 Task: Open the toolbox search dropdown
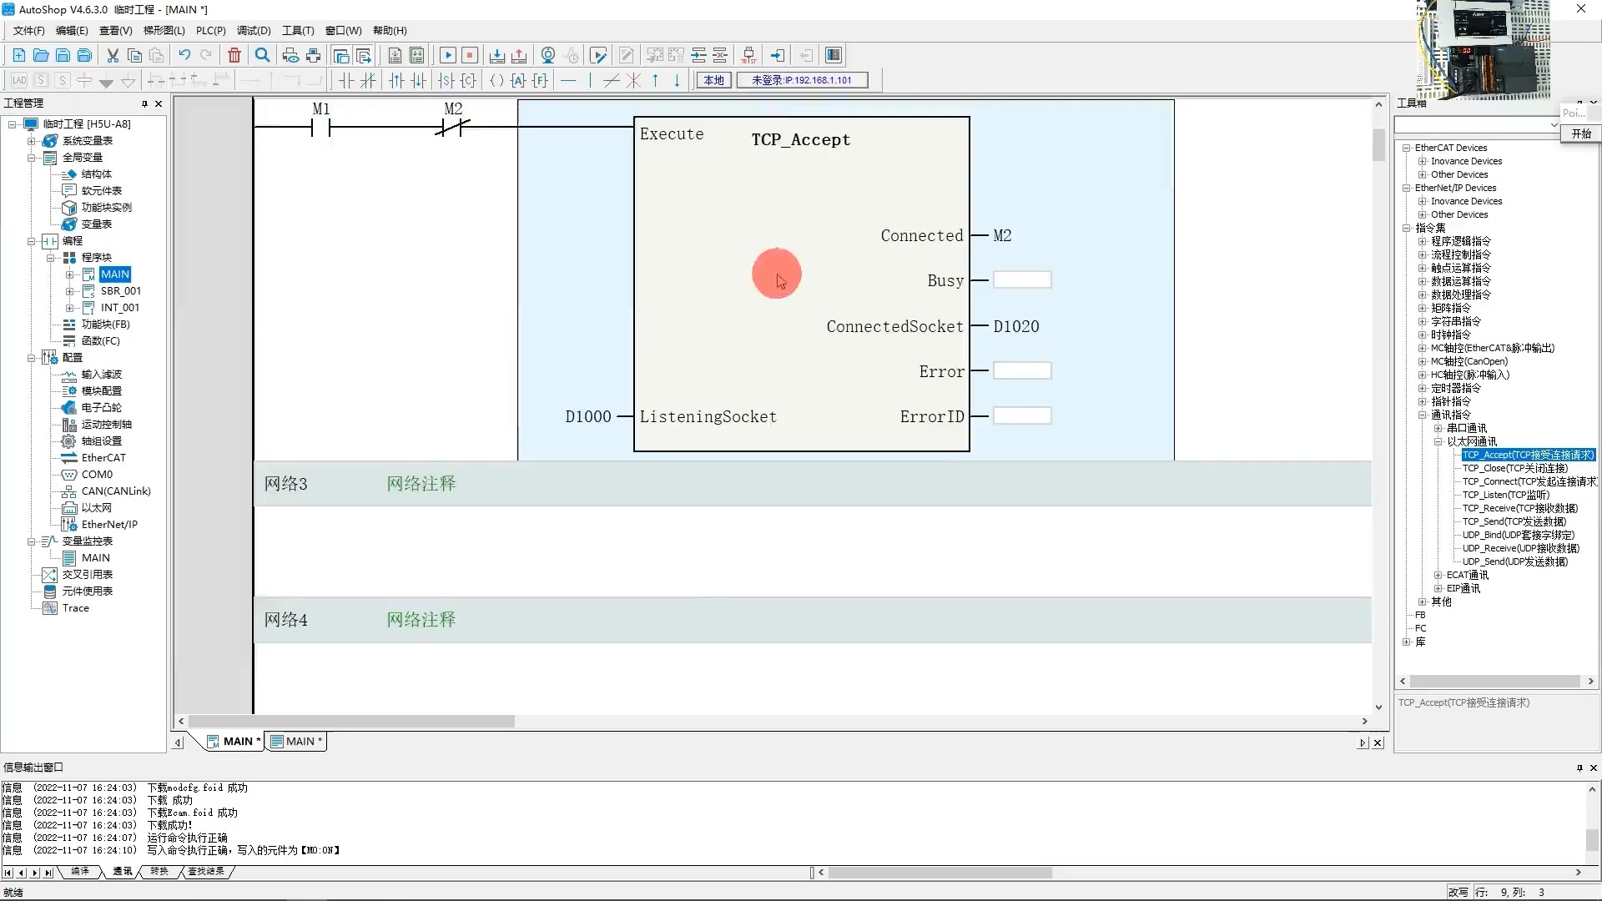coord(1554,125)
